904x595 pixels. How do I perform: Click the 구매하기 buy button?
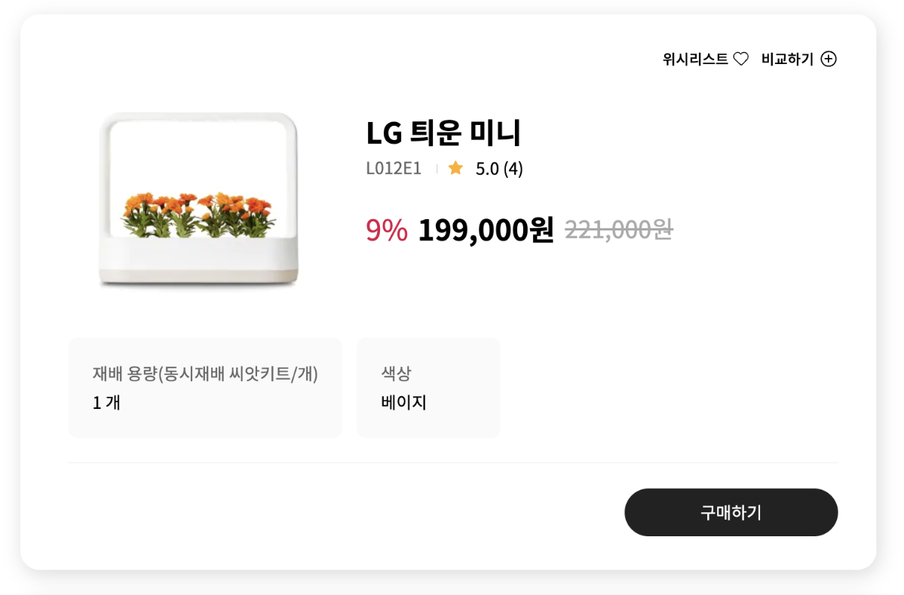731,512
